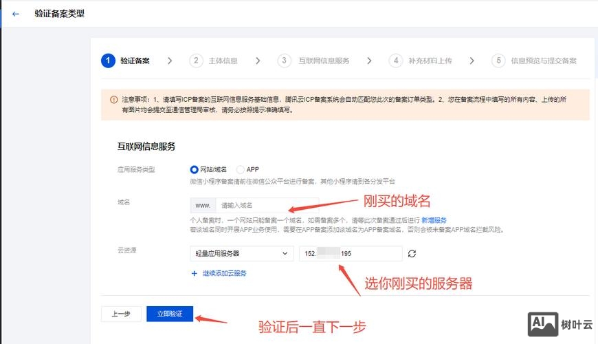Click the www. prefix box
The height and width of the screenshot is (344, 598).
coord(203,206)
